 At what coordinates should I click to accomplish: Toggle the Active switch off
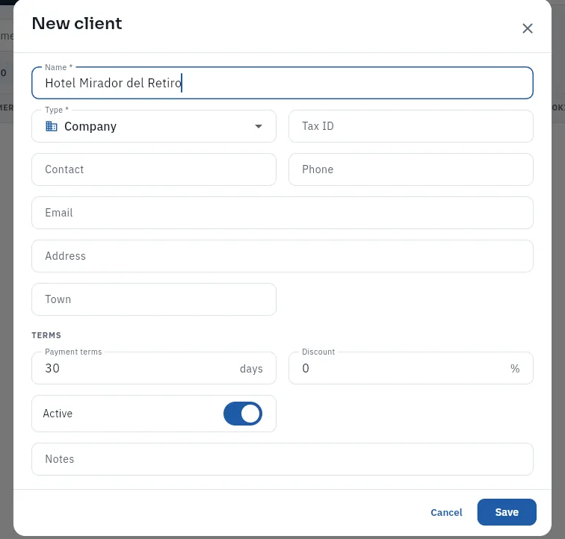(242, 414)
